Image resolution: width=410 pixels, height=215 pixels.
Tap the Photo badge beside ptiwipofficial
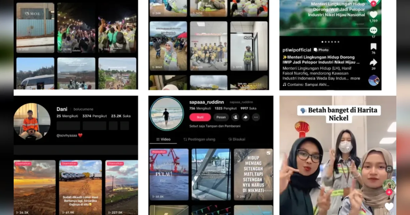click(321, 50)
